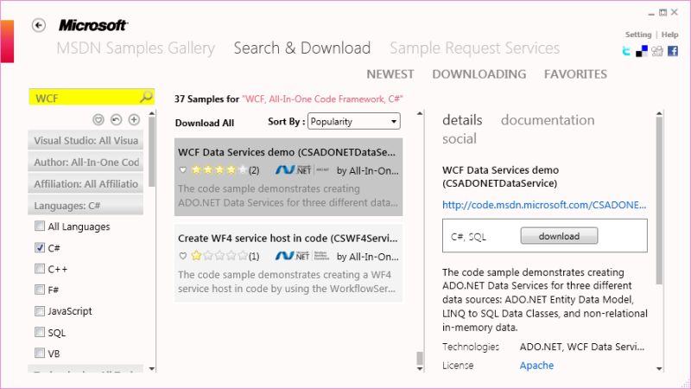
Task: Select the Create WF4 service host result
Action: pos(288,264)
